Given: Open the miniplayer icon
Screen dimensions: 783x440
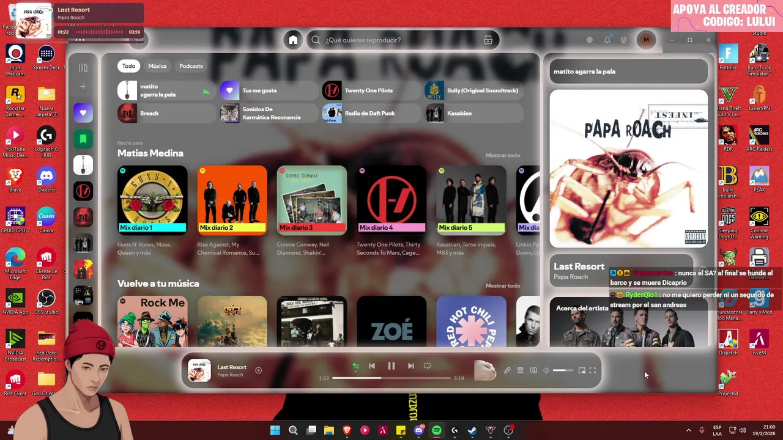Looking at the screenshot, I should 582,370.
